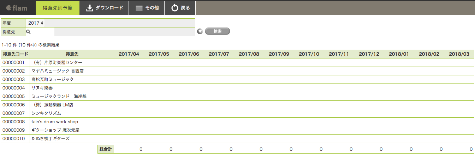Click the 2017/07 column header
475x155 pixels.
pyautogui.click(x=219, y=54)
